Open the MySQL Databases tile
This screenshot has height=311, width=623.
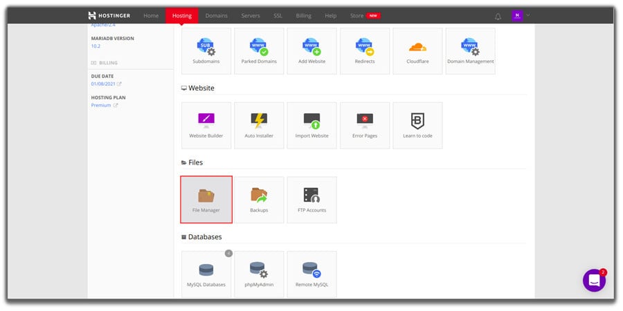click(206, 274)
